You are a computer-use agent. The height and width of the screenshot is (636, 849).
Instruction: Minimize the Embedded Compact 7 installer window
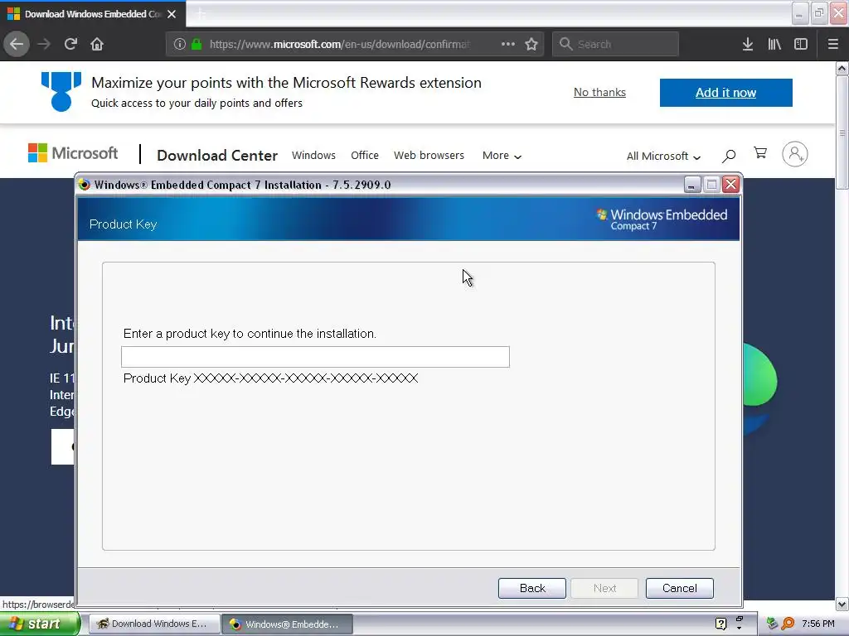(x=692, y=185)
